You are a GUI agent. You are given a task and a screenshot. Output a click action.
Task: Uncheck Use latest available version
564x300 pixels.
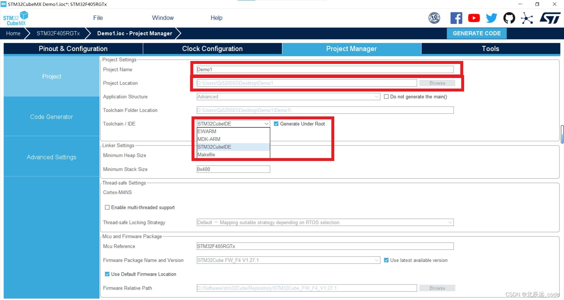tap(386, 260)
